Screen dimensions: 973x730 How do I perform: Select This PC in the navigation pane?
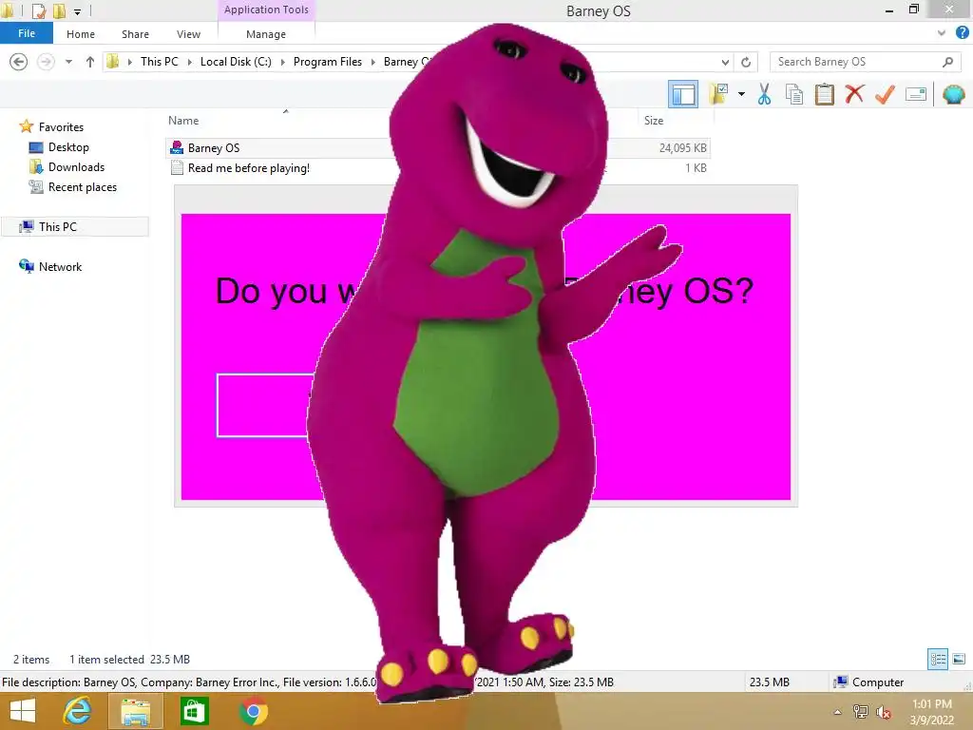[74, 226]
